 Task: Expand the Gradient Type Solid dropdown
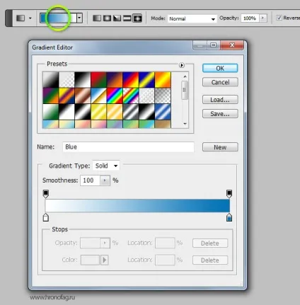(x=106, y=166)
